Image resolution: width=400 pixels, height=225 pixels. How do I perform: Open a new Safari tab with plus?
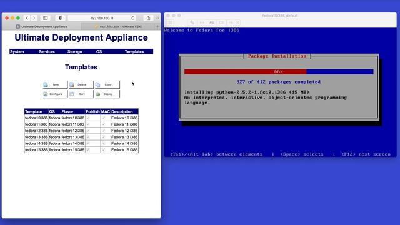(x=157, y=26)
